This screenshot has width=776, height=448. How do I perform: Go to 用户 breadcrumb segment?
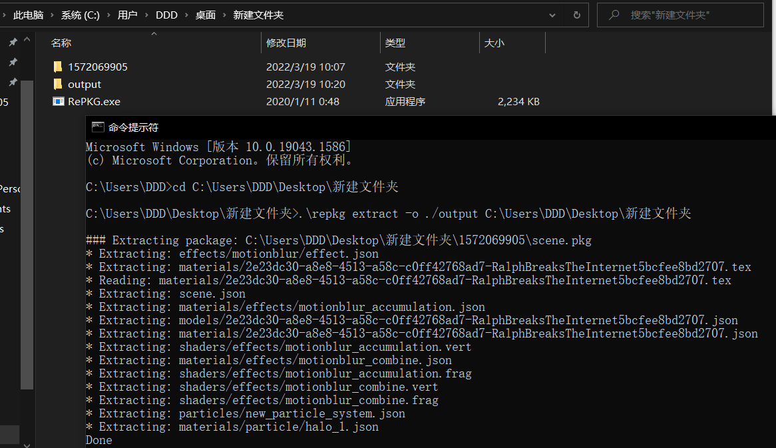127,15
